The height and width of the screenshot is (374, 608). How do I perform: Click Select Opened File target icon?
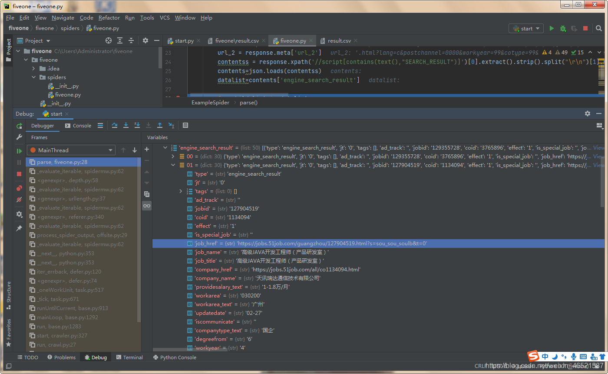pos(109,40)
